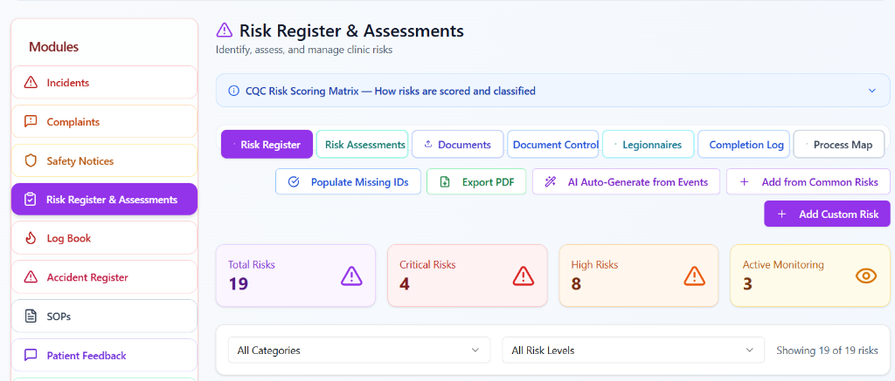Click the SOPs document icon
This screenshot has height=381, width=895.
point(31,316)
